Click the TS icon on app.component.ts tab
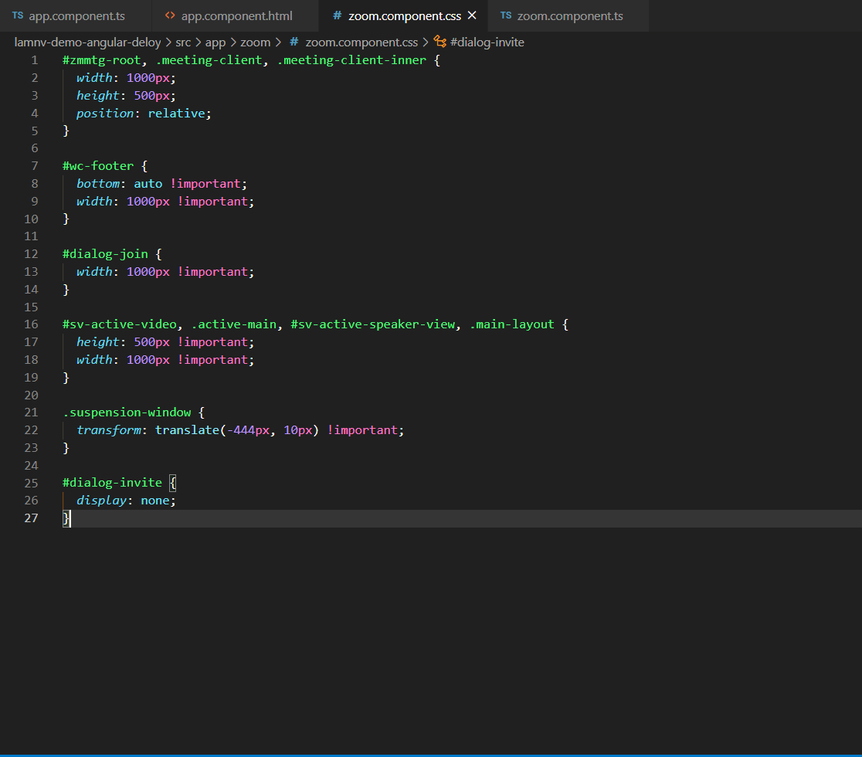The width and height of the screenshot is (862, 757). 17,15
